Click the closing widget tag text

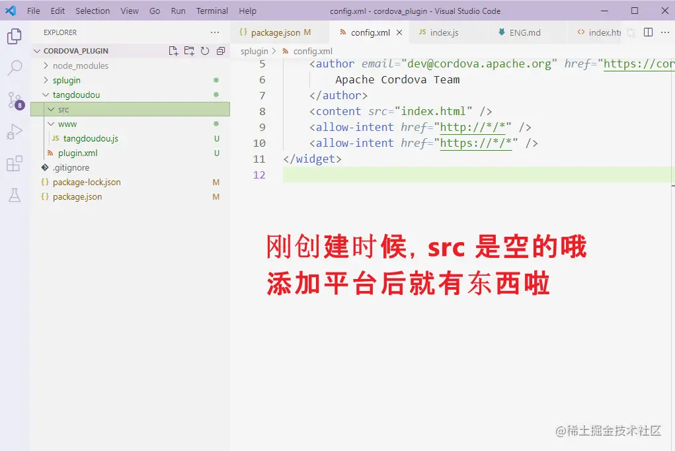[313, 159]
